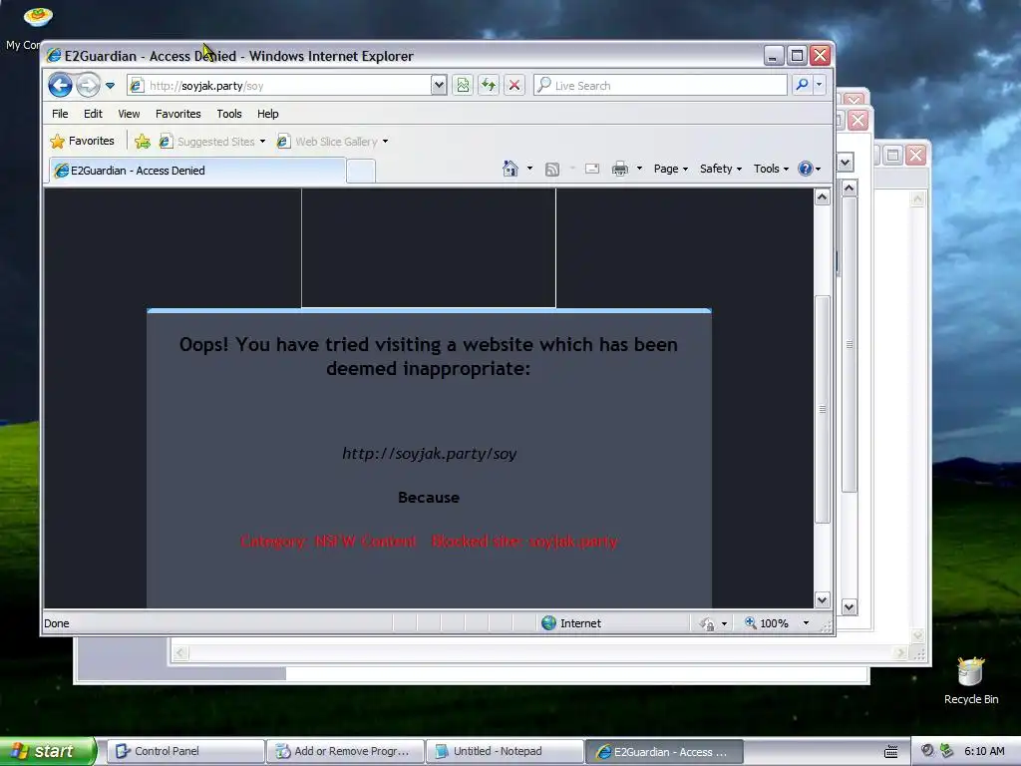Click the protected mode security icon
Viewport: 1021px width, 766px height.
pyautogui.click(x=707, y=624)
